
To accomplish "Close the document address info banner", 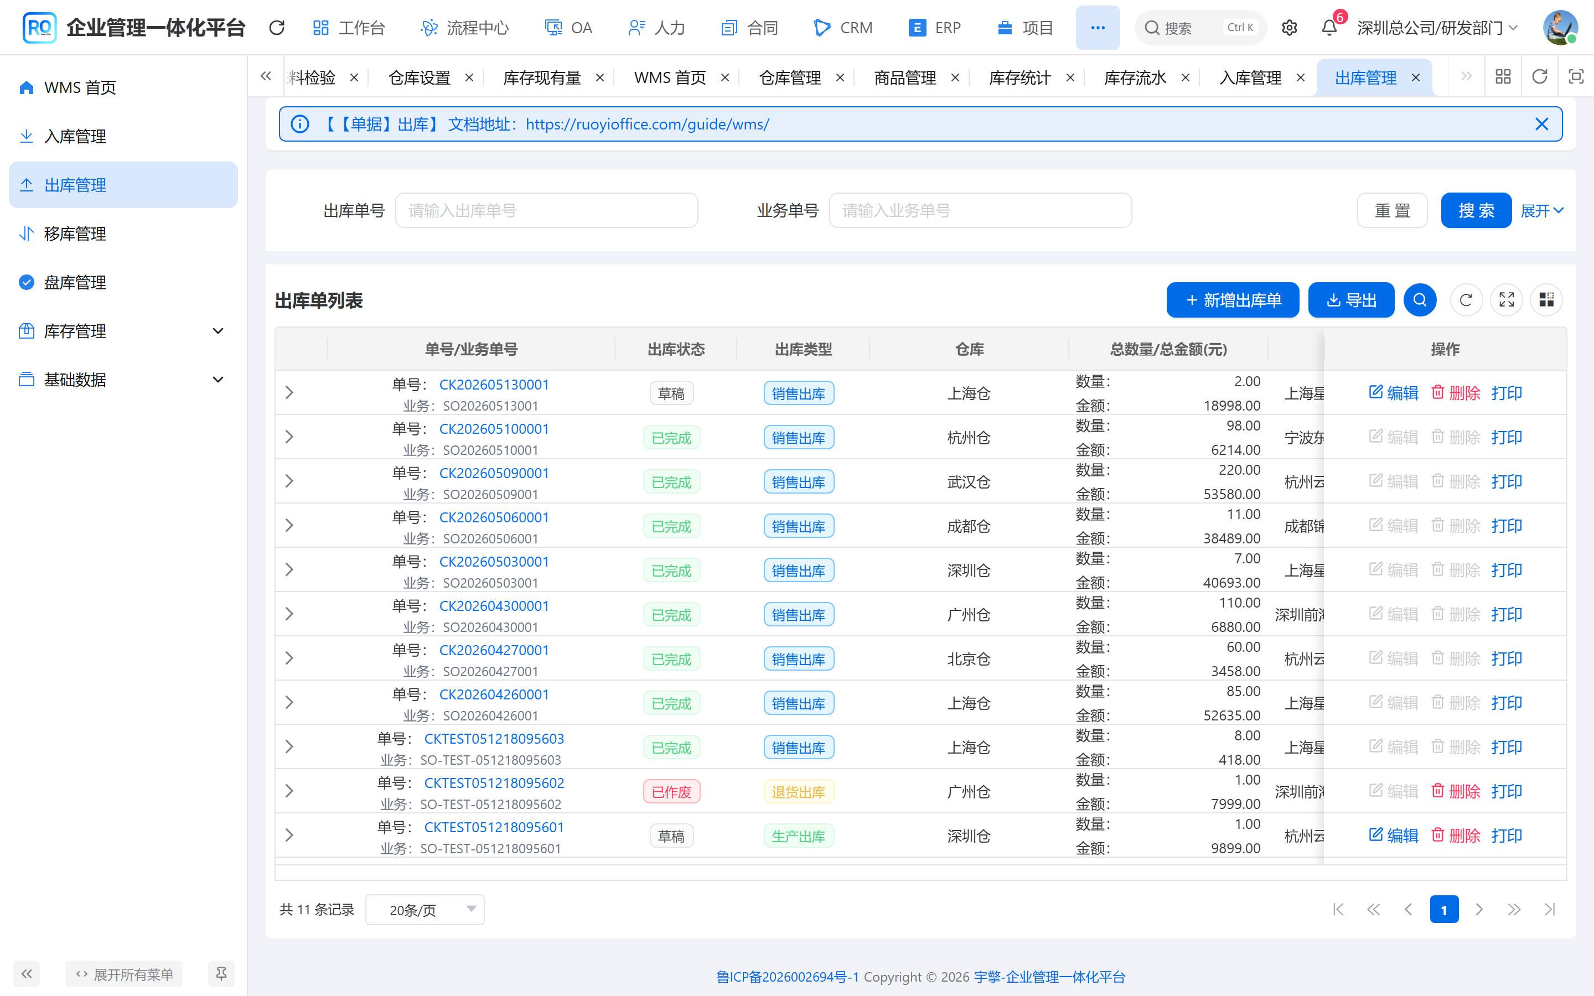I will (x=1541, y=124).
